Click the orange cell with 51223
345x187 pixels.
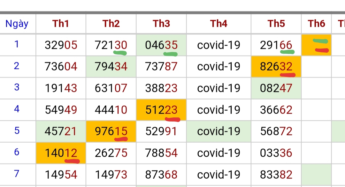pos(161,110)
